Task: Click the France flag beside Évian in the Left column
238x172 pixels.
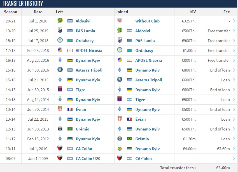Action: [70, 109]
